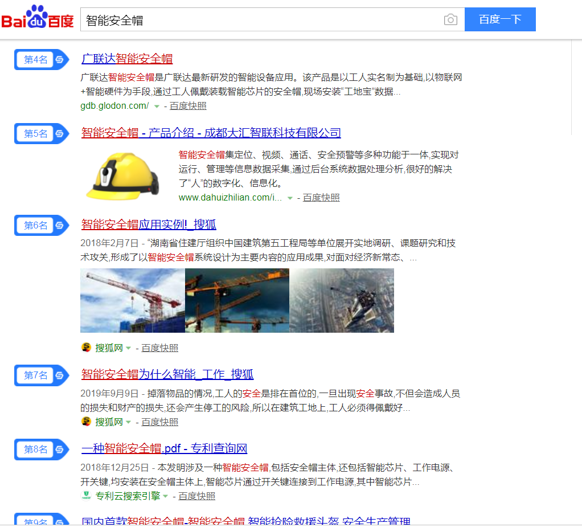
Task: Expand dropdown next to 专利云搜索引擎
Action: click(x=166, y=497)
